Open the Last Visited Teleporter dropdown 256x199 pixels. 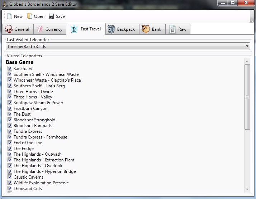tap(128, 47)
